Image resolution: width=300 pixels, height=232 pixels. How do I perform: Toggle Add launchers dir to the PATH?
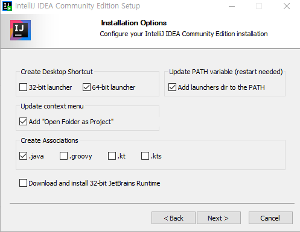(x=172, y=87)
